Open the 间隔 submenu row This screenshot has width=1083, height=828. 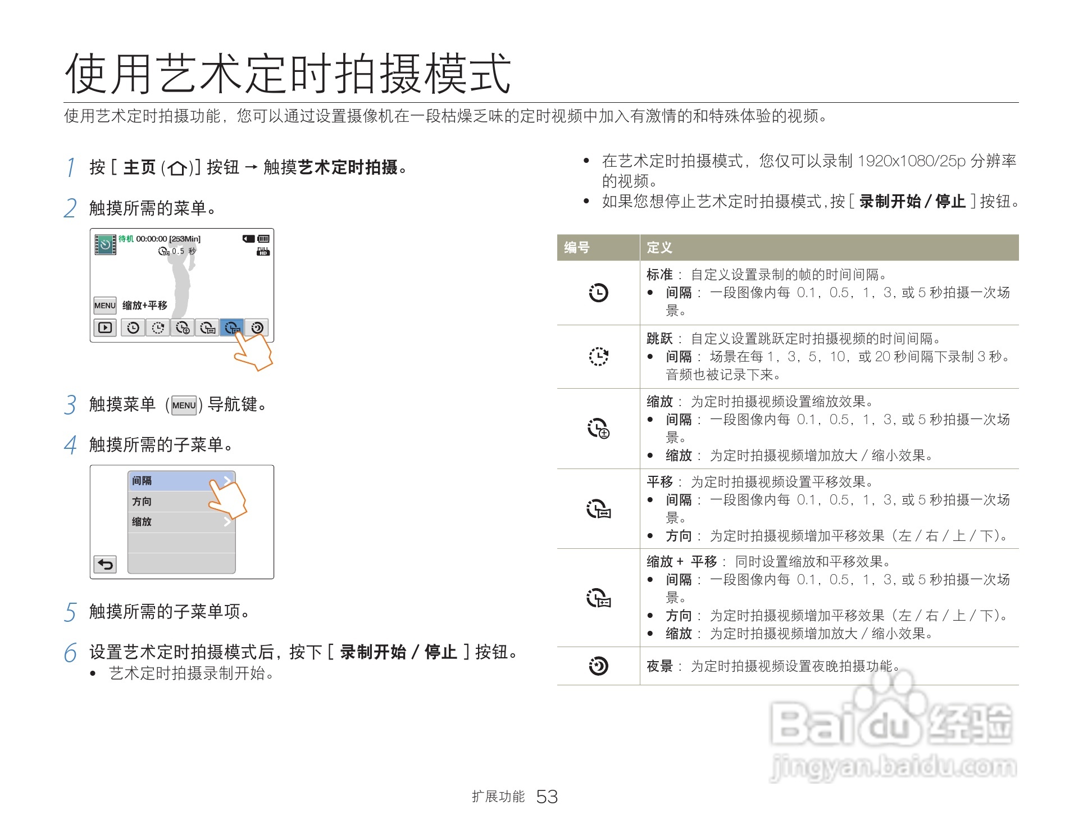pyautogui.click(x=181, y=481)
